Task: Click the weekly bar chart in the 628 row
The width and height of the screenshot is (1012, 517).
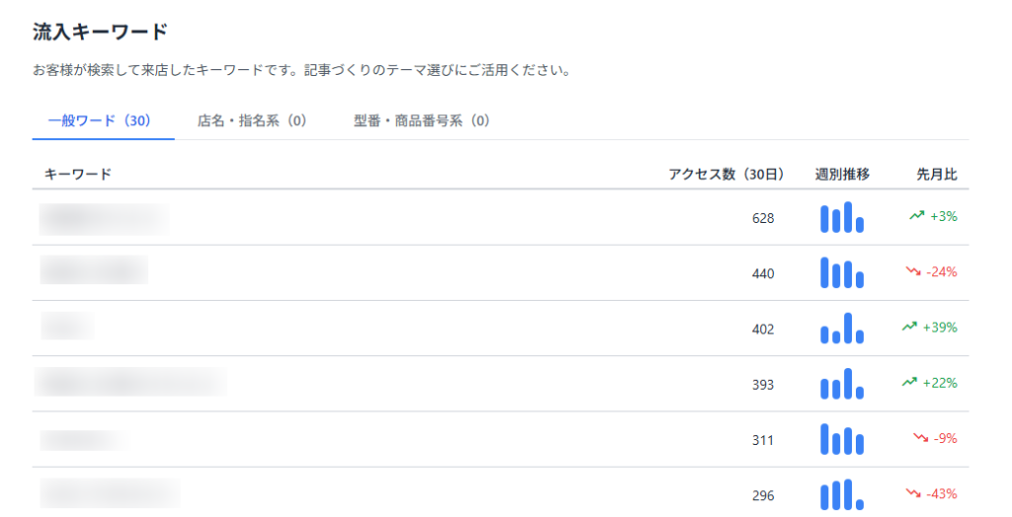Action: [842, 217]
